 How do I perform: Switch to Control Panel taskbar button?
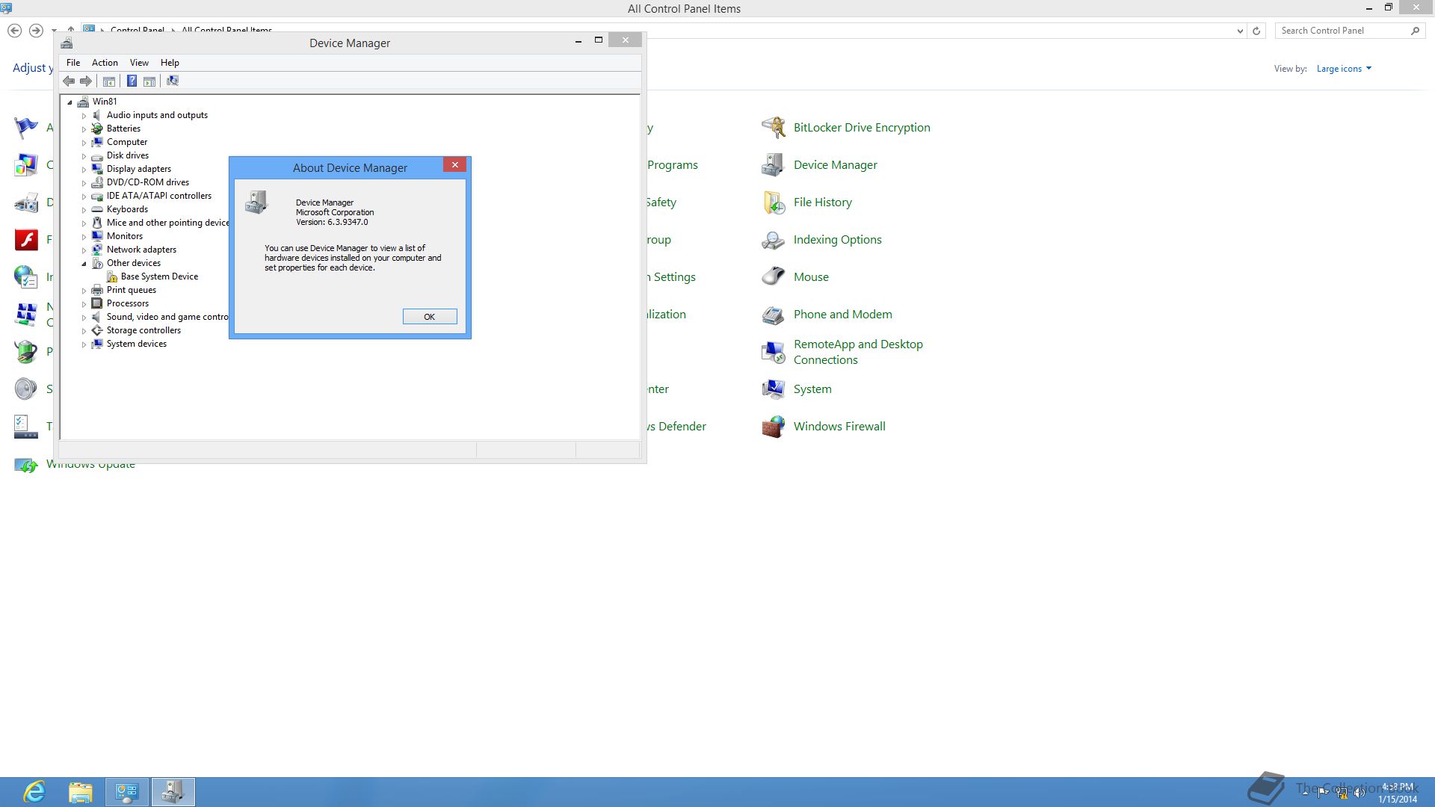[127, 792]
